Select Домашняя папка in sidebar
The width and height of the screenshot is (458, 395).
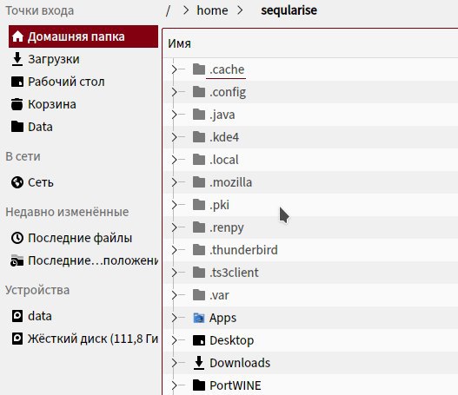pyautogui.click(x=83, y=36)
